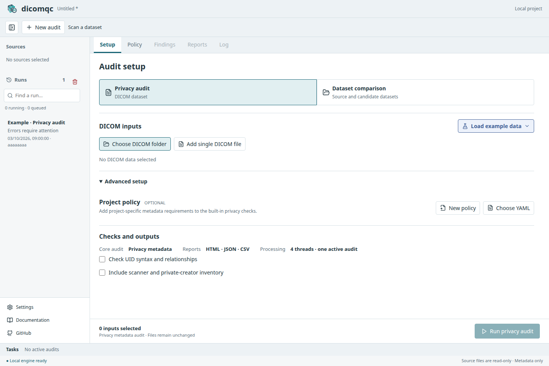Open the GitHub icon link
549x366 pixels.
(10, 333)
